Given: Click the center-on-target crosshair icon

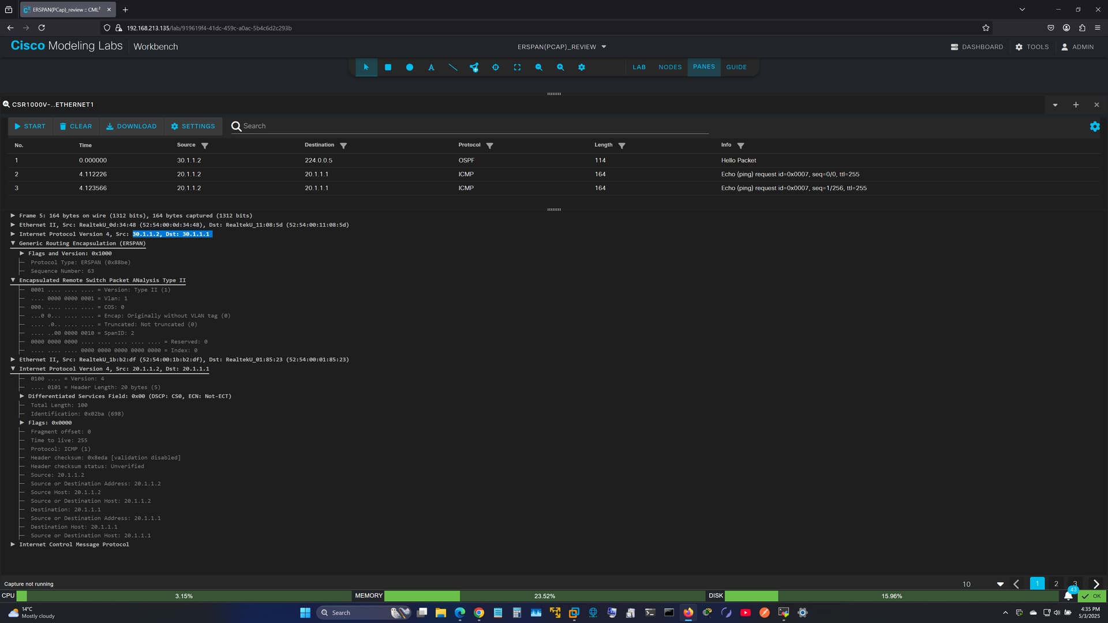Looking at the screenshot, I should 495,67.
